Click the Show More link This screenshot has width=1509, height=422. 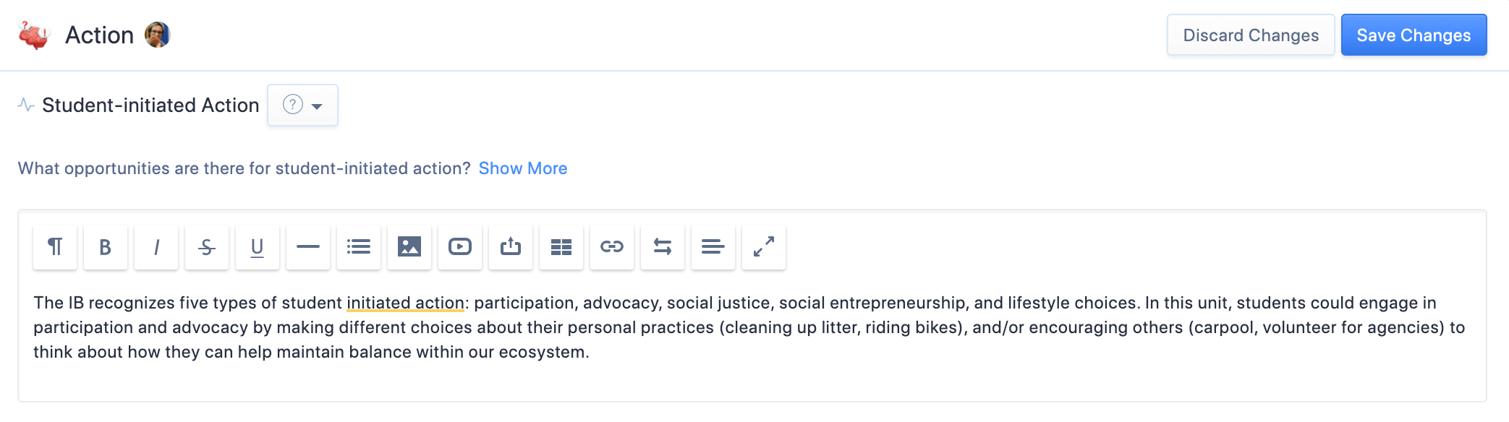523,168
